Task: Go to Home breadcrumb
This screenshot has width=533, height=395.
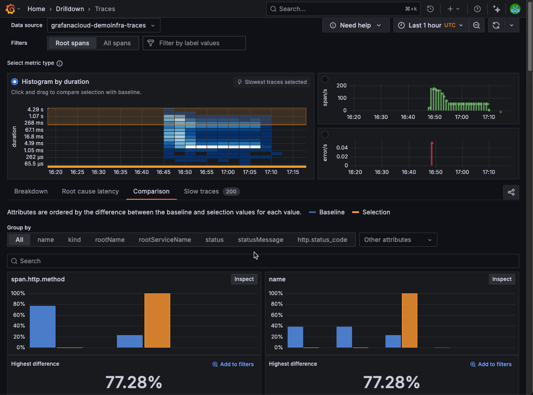Action: coord(36,9)
